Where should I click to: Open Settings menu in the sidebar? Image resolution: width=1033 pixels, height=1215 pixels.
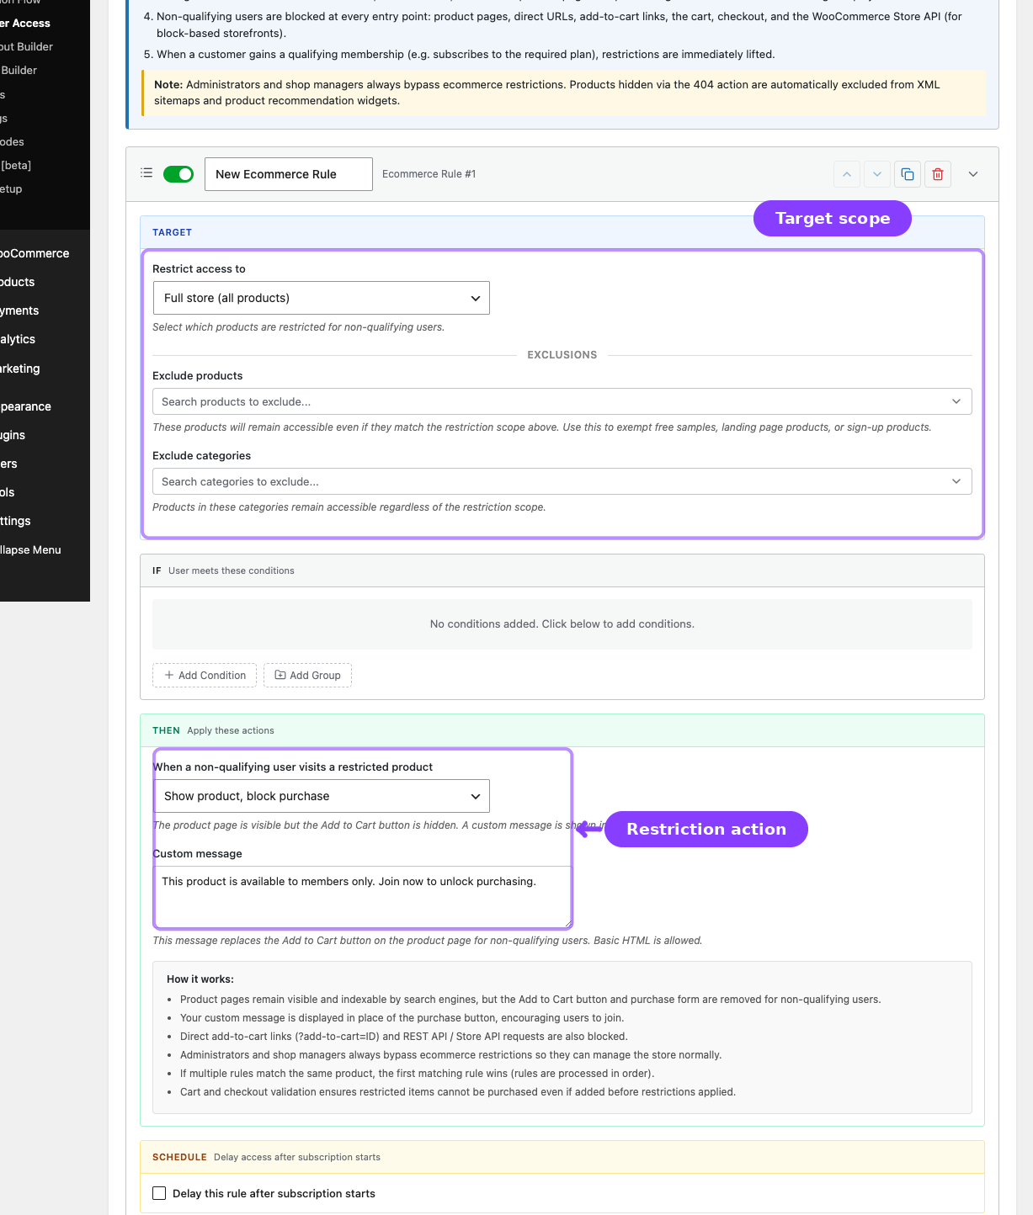[x=15, y=521]
